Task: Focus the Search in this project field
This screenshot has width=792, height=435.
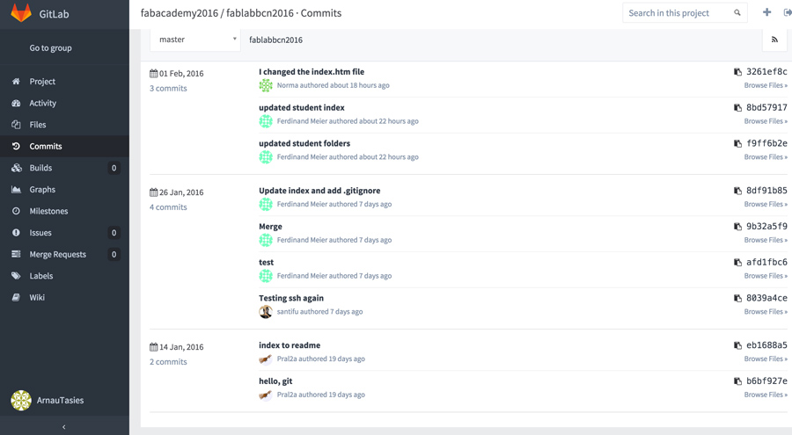Action: point(685,12)
